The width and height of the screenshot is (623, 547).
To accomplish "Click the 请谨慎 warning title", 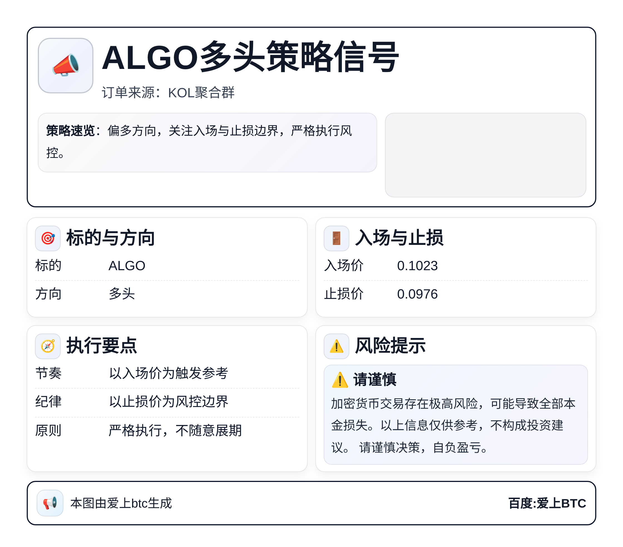I will [375, 380].
